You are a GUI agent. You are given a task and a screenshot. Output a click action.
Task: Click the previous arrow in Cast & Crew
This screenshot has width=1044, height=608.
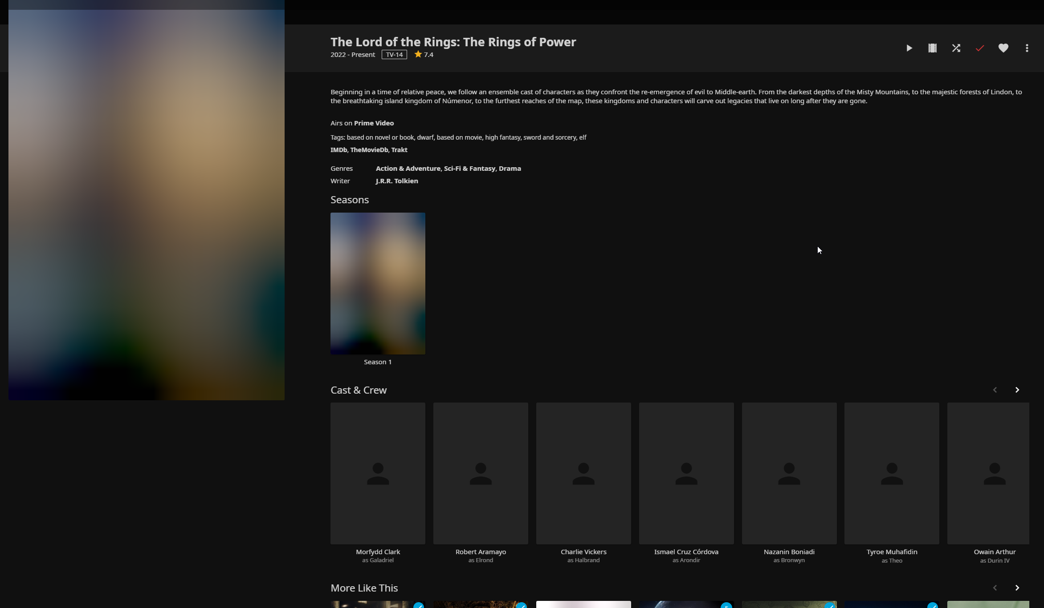(995, 390)
